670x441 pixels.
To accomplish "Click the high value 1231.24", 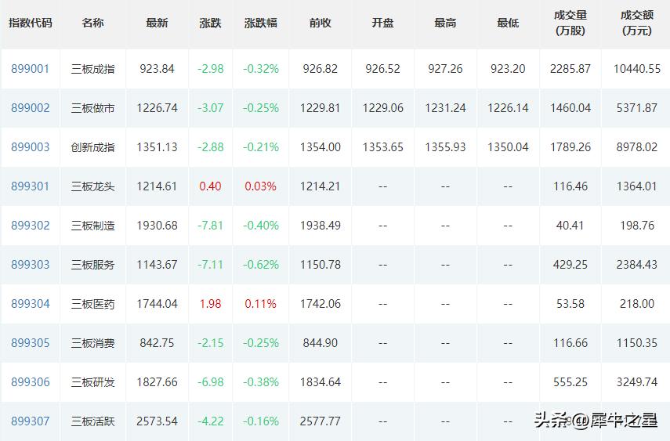I will (445, 107).
